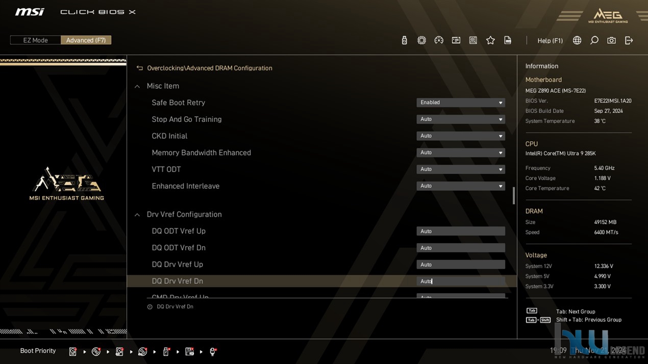Image resolution: width=648 pixels, height=364 pixels.
Task: Click the CPU name Intel(R) Core(TM) Ultra 9 285K
Action: (561, 153)
